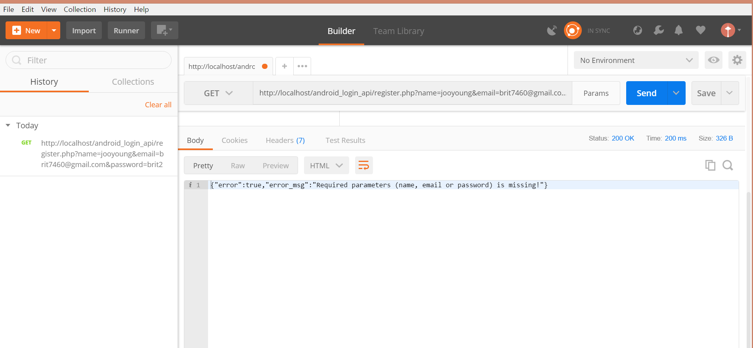The image size is (753, 348).
Task: Click the request URL field
Action: pyautogui.click(x=413, y=93)
